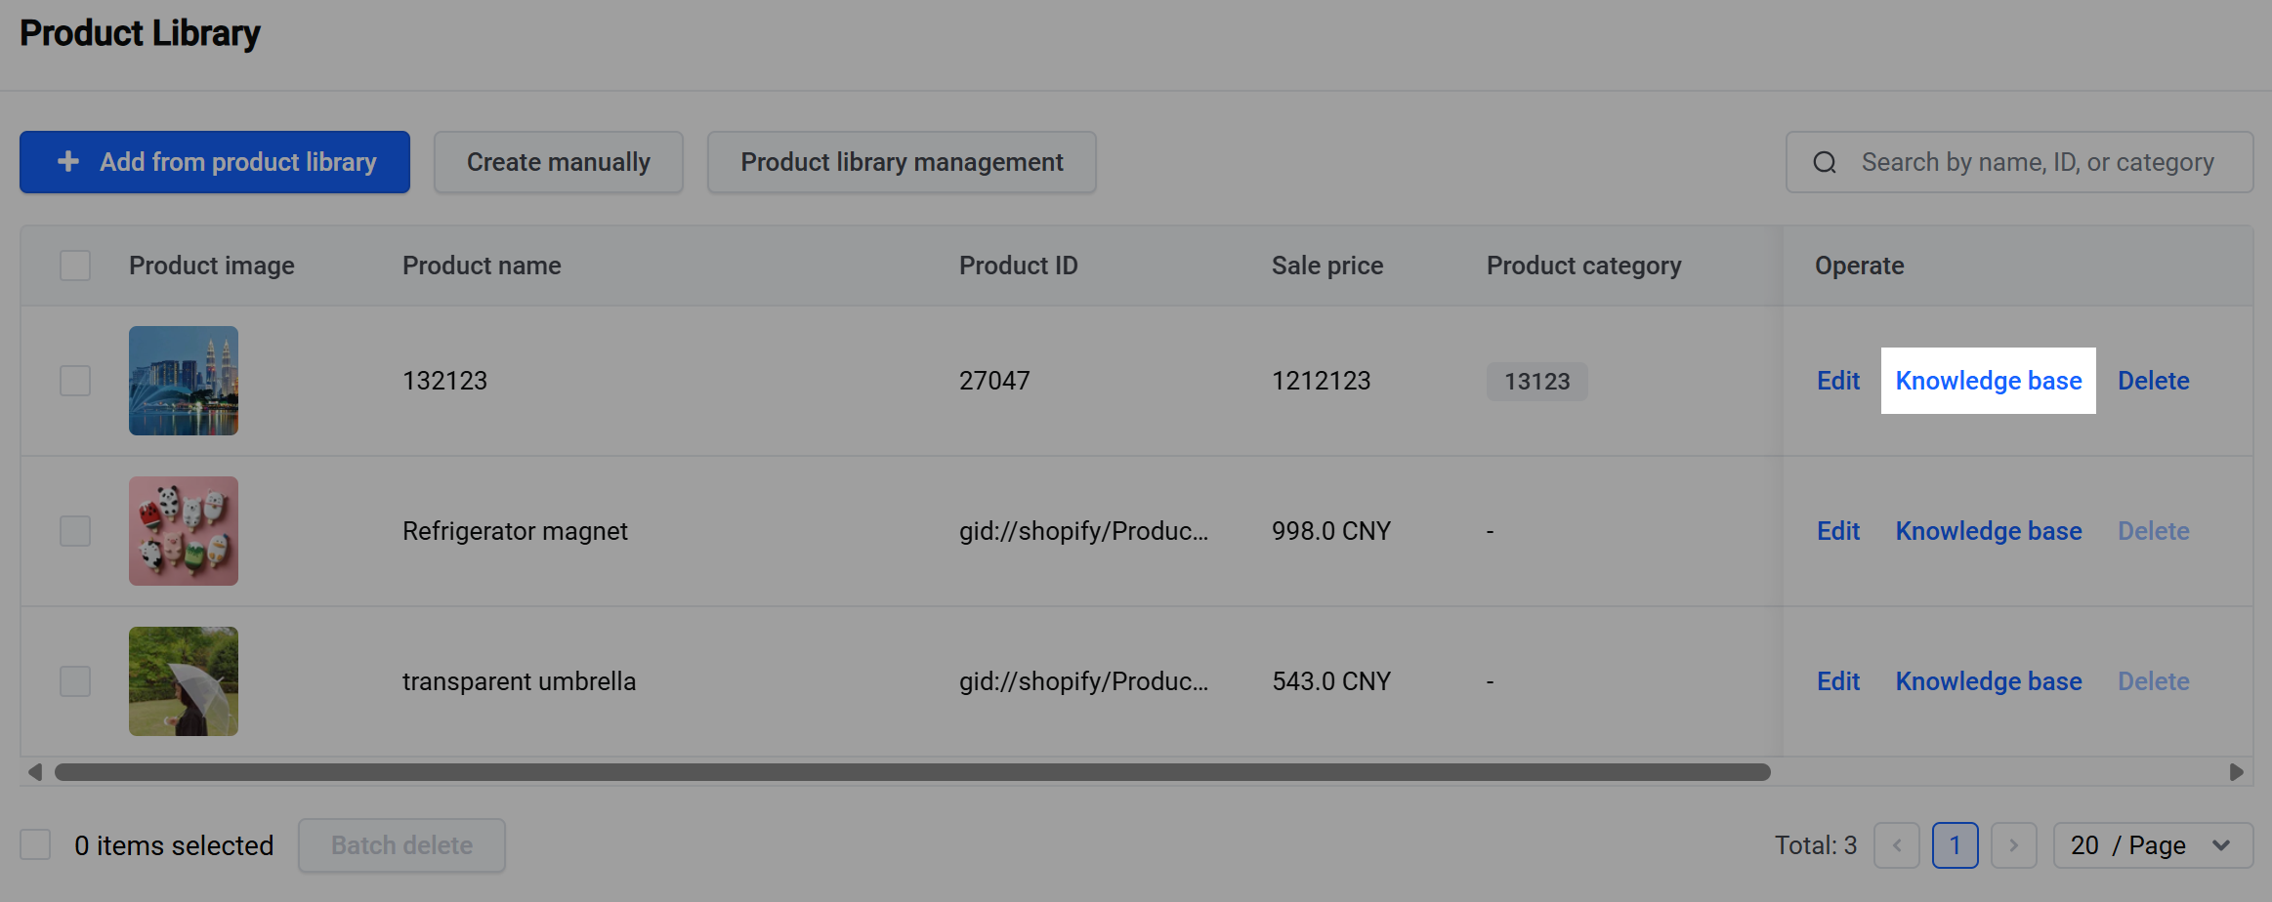This screenshot has width=2272, height=902.
Task: Click the search magnifier icon
Action: (x=1825, y=162)
